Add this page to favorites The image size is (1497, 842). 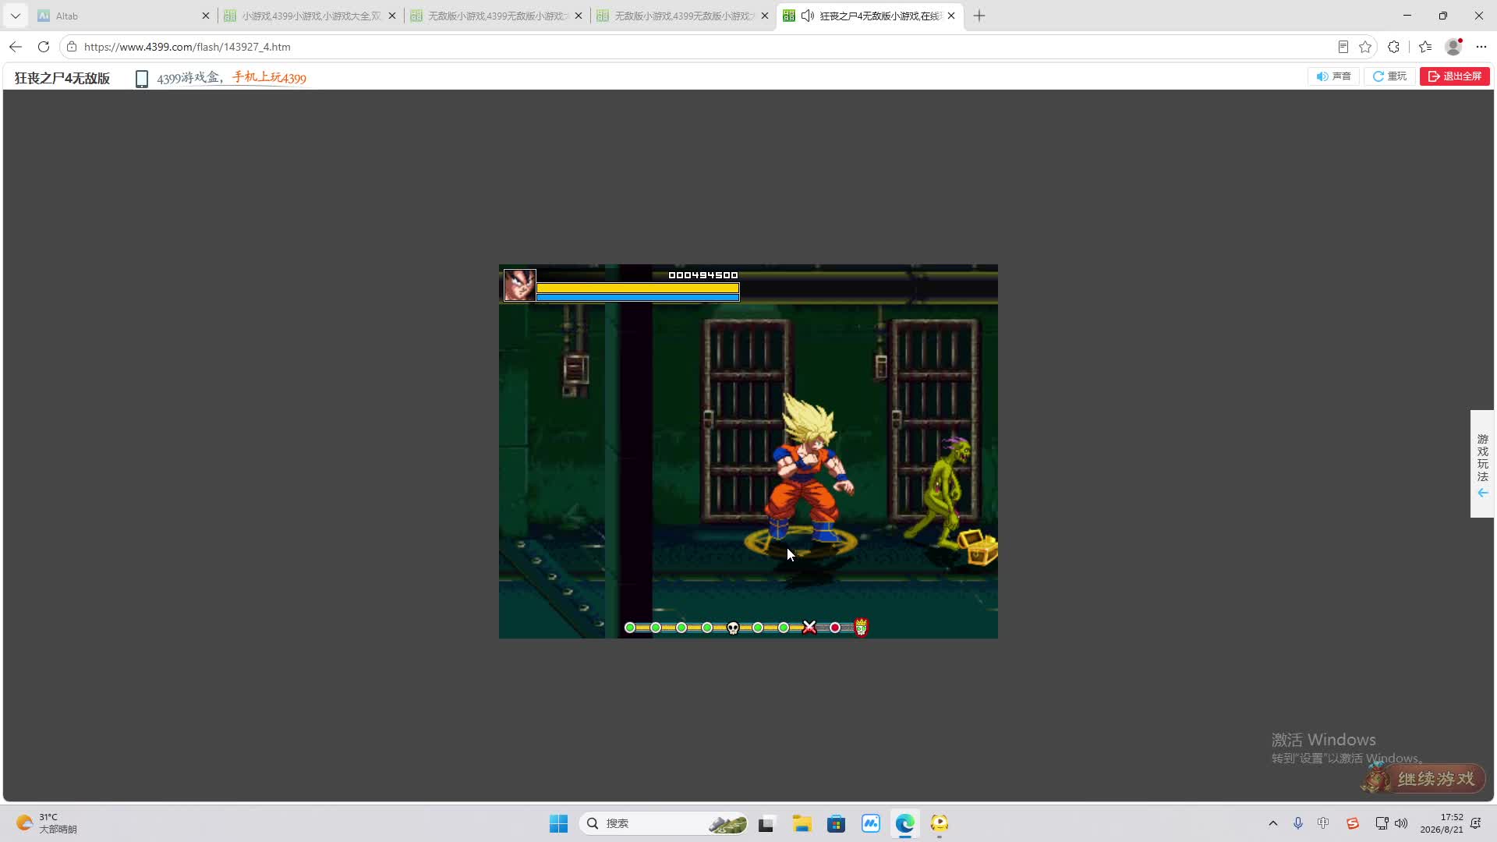pyautogui.click(x=1365, y=47)
